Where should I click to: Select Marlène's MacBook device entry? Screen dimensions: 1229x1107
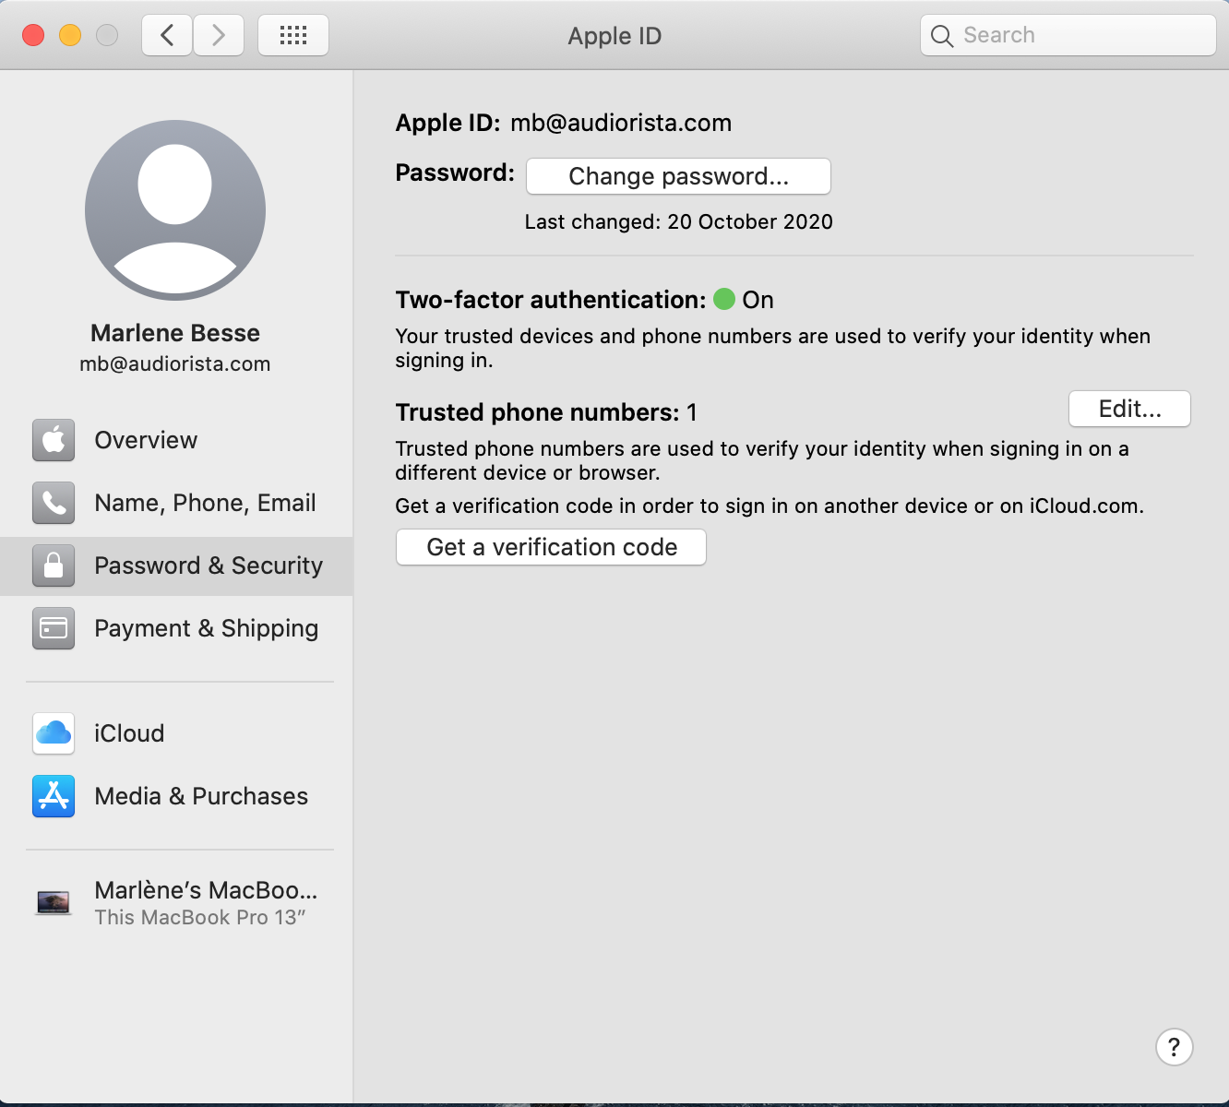tap(176, 902)
